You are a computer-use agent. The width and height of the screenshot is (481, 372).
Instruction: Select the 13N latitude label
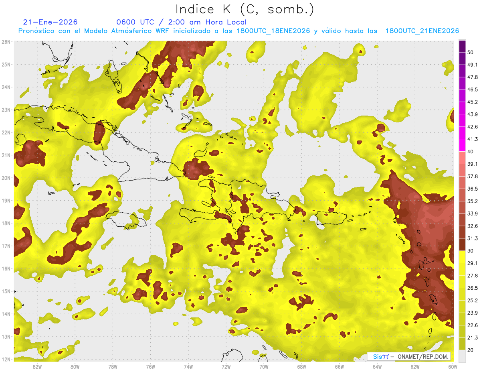click(x=6, y=336)
